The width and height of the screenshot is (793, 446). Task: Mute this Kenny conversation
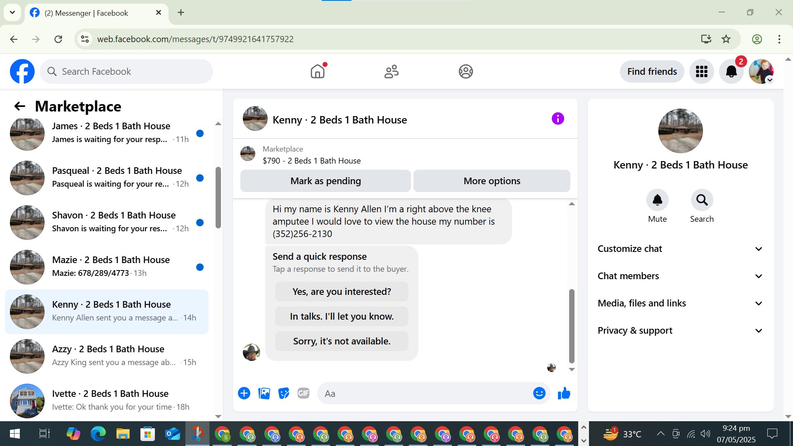click(657, 200)
